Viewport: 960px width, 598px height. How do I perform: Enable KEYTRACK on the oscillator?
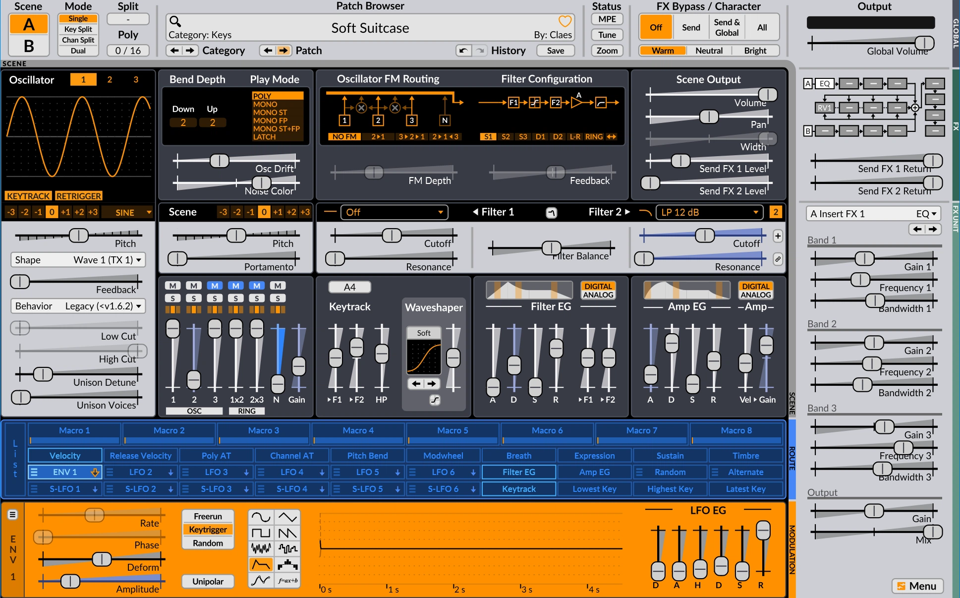click(x=28, y=196)
